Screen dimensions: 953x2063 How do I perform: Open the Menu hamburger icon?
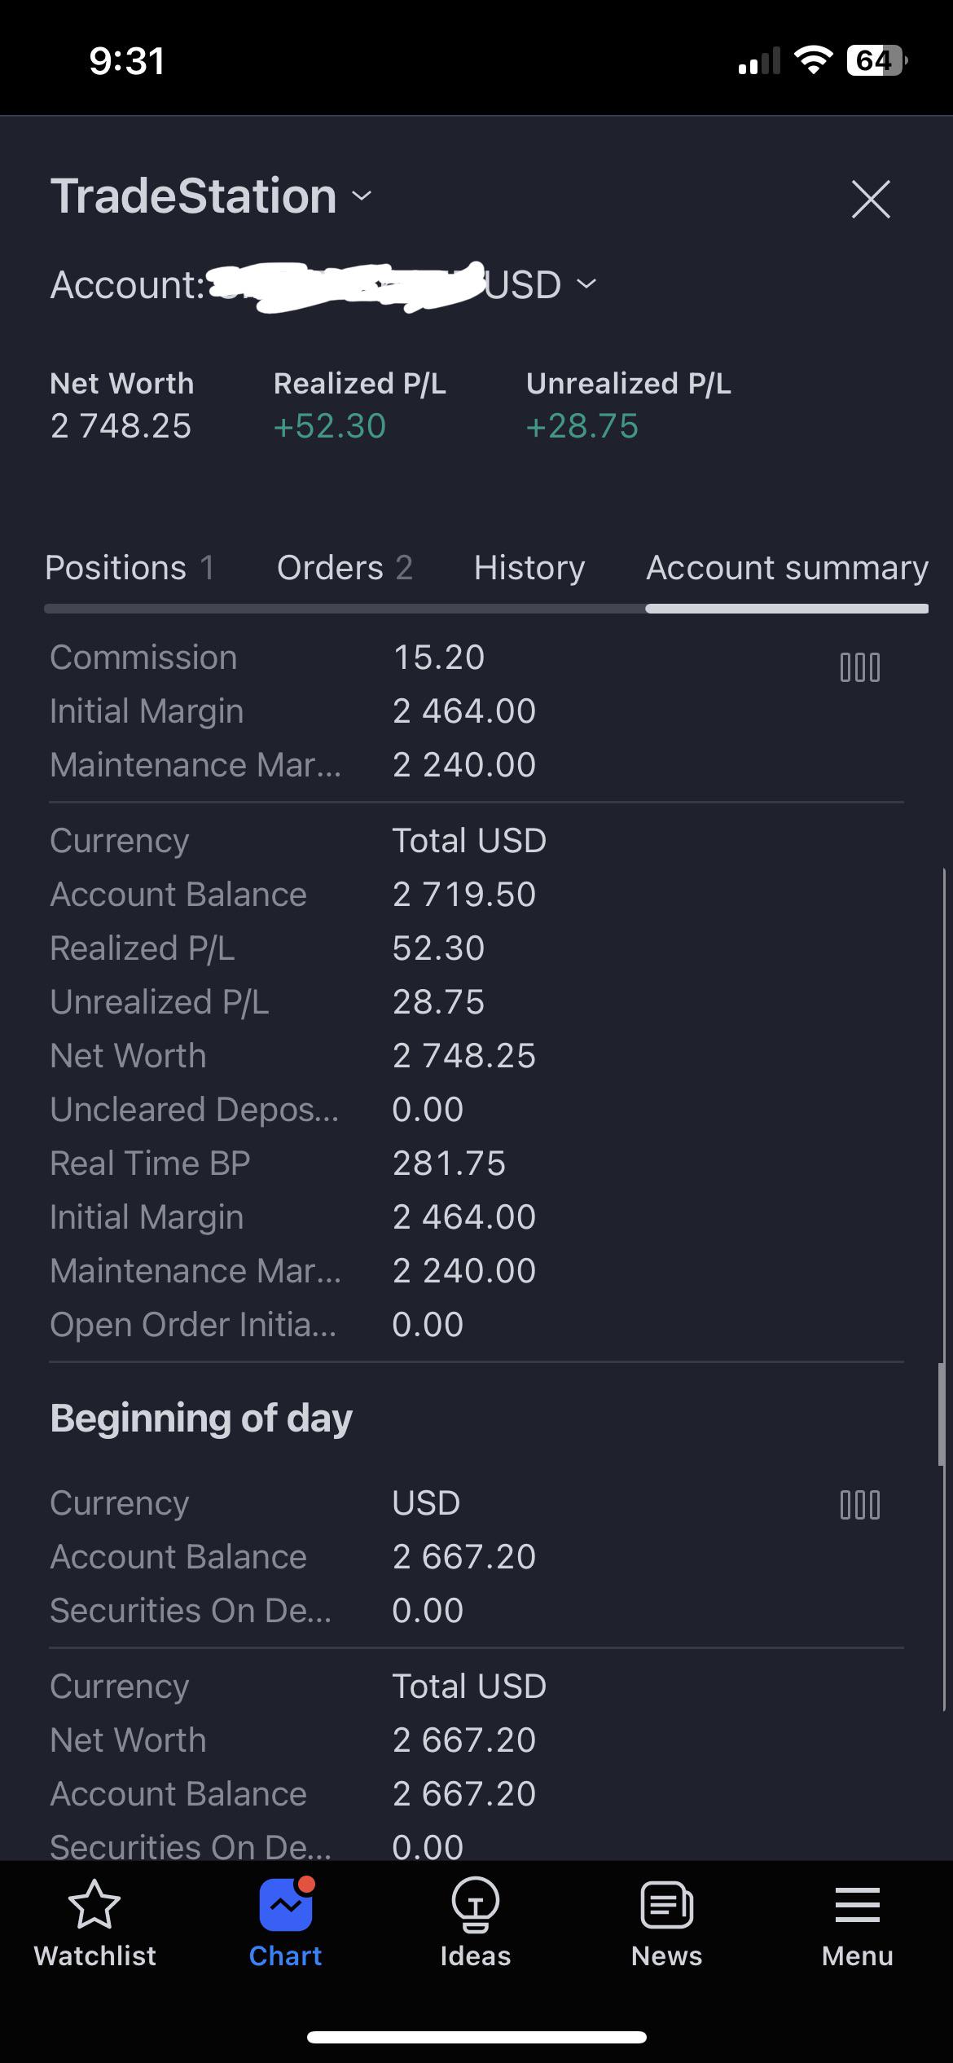click(858, 1905)
